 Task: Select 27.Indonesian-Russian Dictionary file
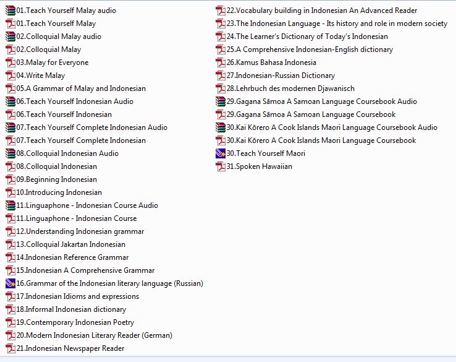[281, 75]
